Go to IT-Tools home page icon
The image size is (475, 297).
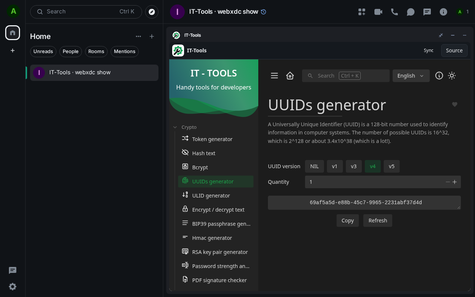[x=290, y=76]
